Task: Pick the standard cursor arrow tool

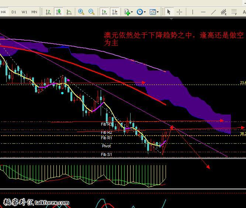Action: [169, 12]
